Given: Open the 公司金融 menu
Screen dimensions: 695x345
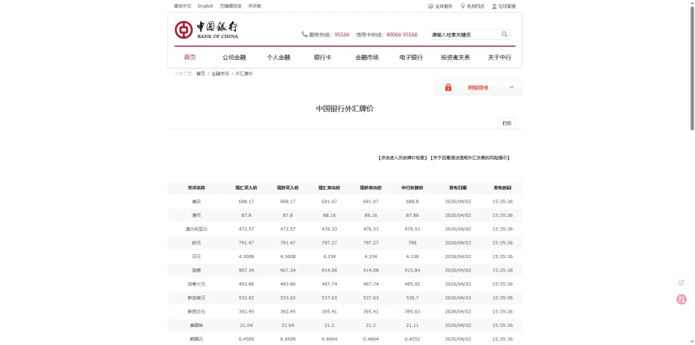Looking at the screenshot, I should click(x=234, y=57).
